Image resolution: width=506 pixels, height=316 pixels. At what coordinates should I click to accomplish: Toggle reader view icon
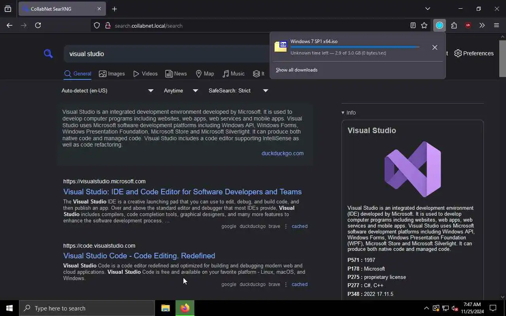413,25
